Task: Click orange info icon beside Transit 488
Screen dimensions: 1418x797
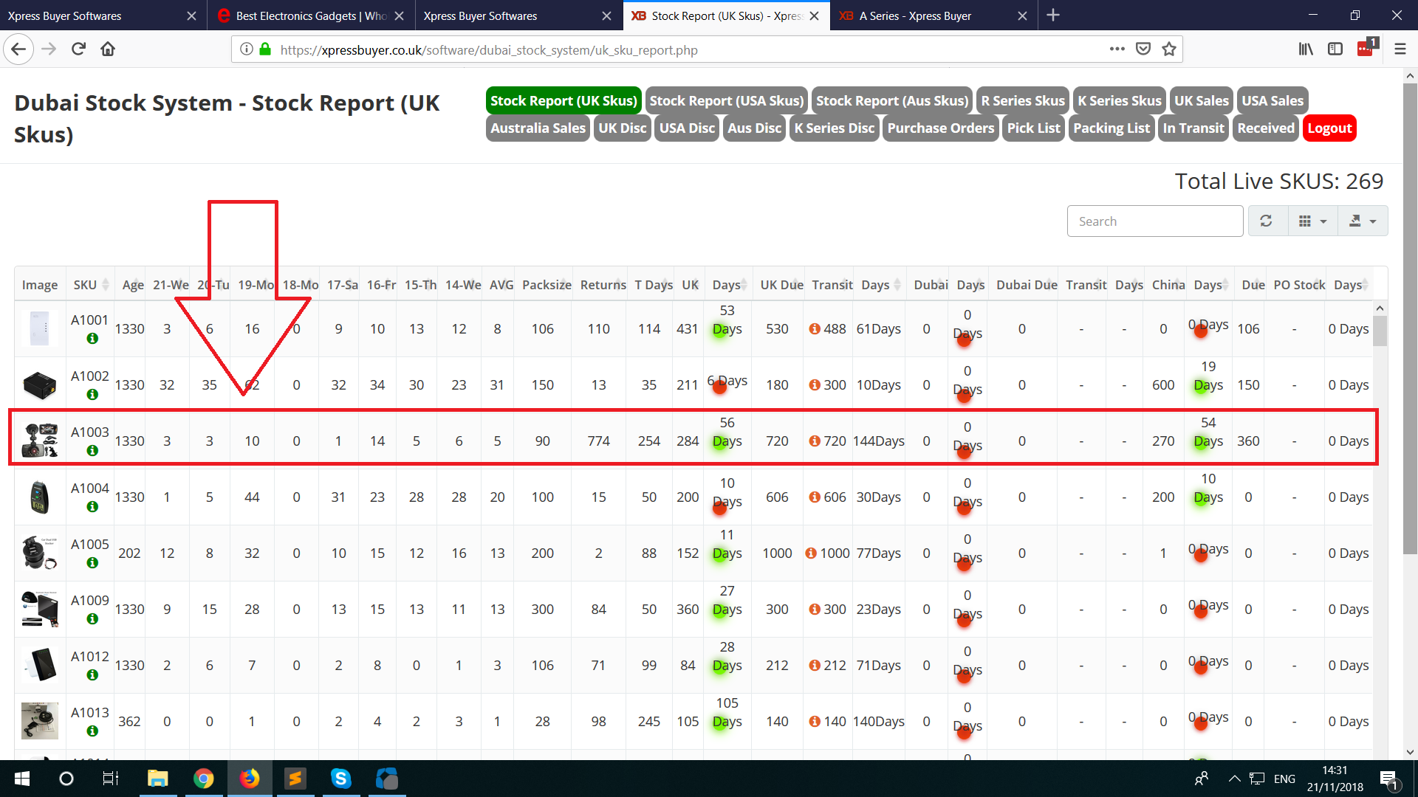Action: [815, 329]
